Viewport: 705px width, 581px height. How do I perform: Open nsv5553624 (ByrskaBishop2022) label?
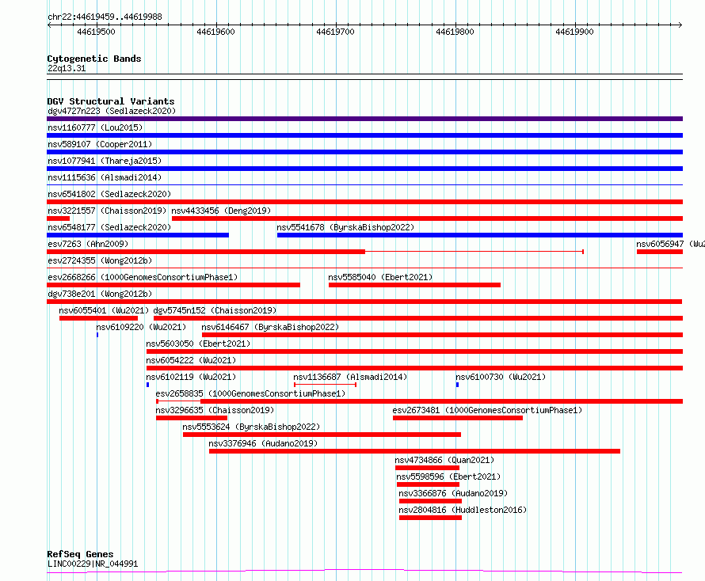tap(251, 427)
